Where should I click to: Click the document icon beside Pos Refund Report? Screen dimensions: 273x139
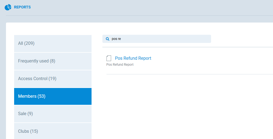tap(109, 58)
